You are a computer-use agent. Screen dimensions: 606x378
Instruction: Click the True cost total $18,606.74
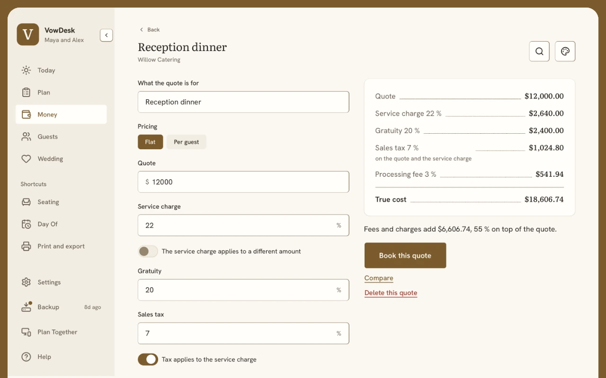point(544,199)
